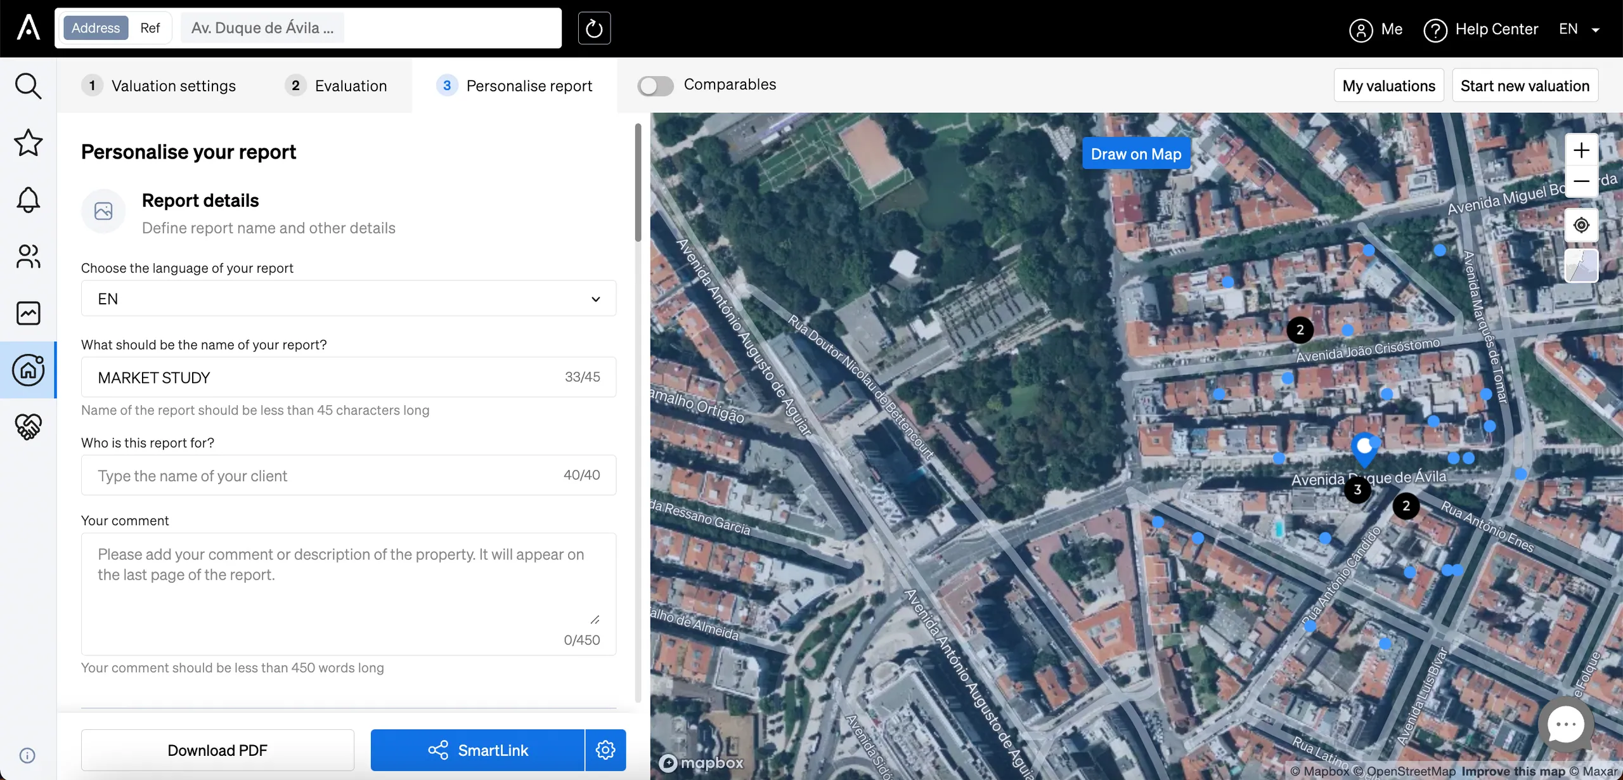Image resolution: width=1623 pixels, height=780 pixels.
Task: Expand the report language dropdown
Action: pos(348,299)
